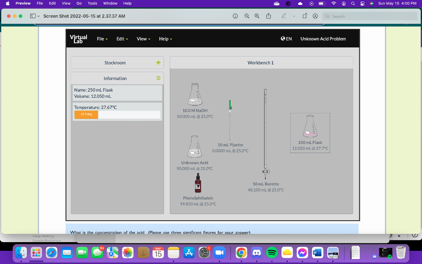422x264 pixels.
Task: Open Zoom from the Dock
Action: (x=220, y=253)
